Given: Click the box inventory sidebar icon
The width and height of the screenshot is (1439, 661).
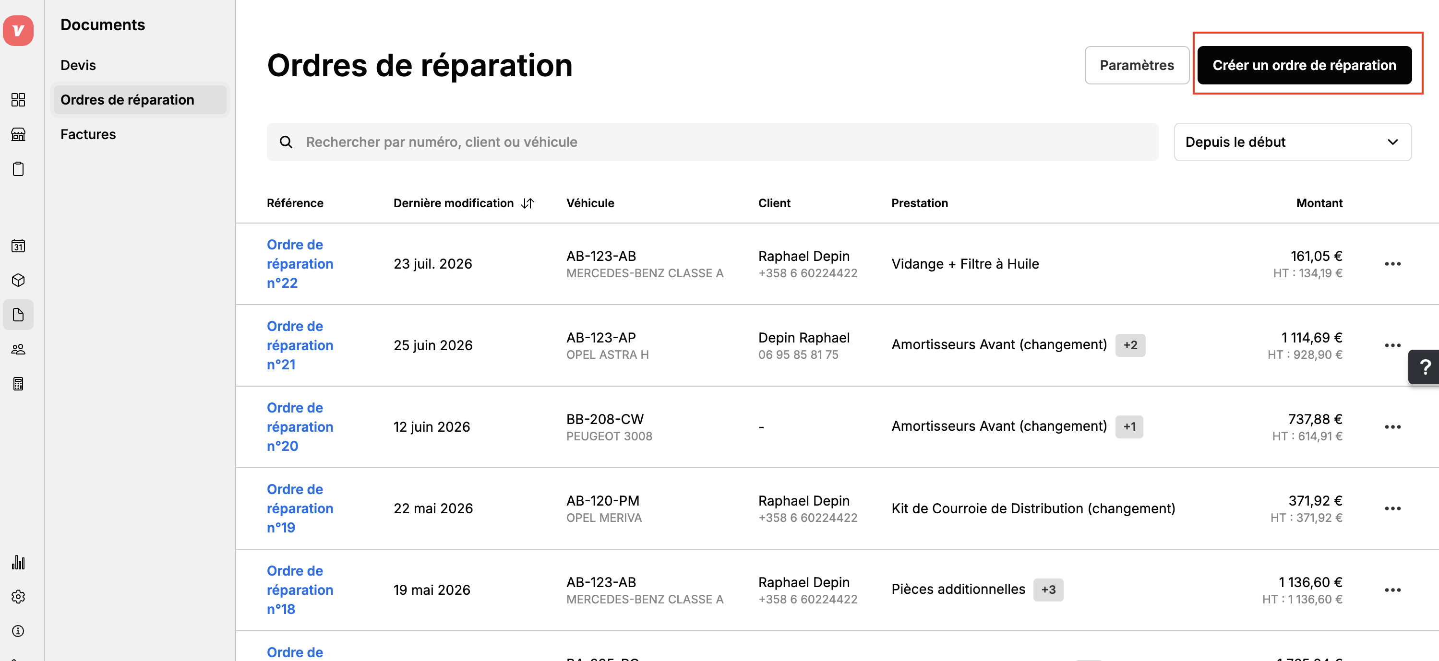Looking at the screenshot, I should point(18,280).
